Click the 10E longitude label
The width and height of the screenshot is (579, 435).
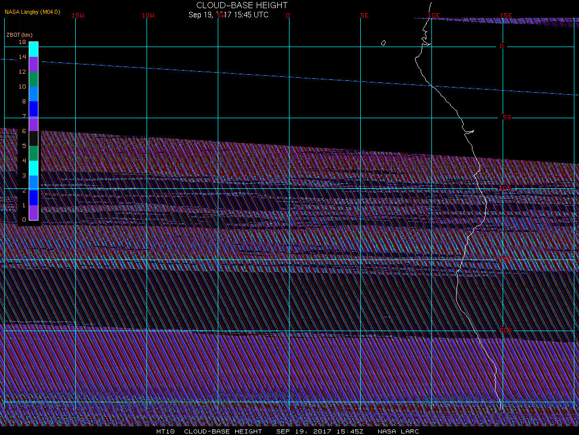434,15
